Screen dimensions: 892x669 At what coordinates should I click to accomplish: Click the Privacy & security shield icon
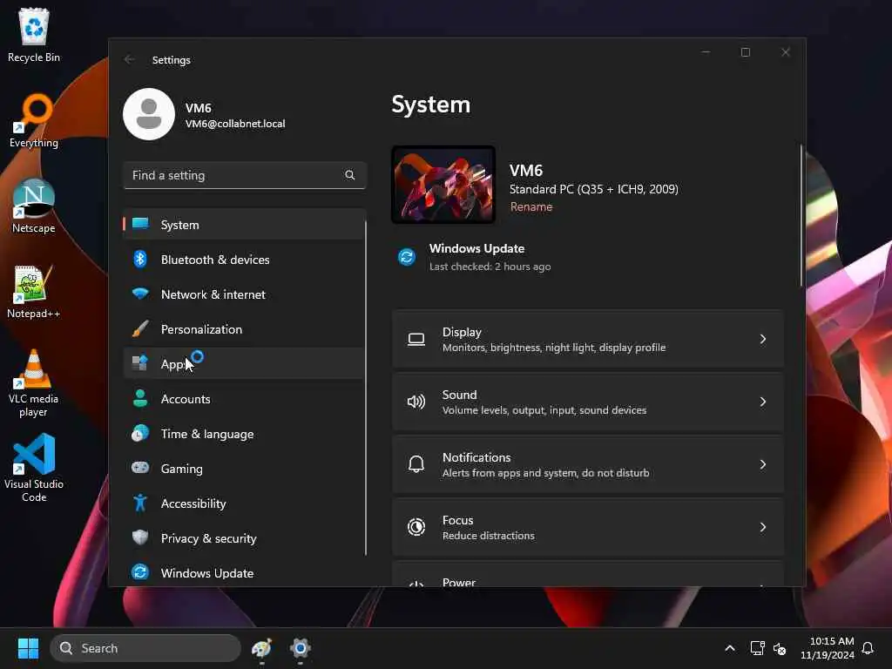tap(140, 537)
